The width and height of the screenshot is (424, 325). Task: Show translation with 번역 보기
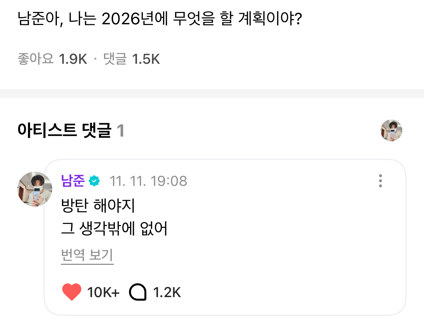(x=87, y=255)
